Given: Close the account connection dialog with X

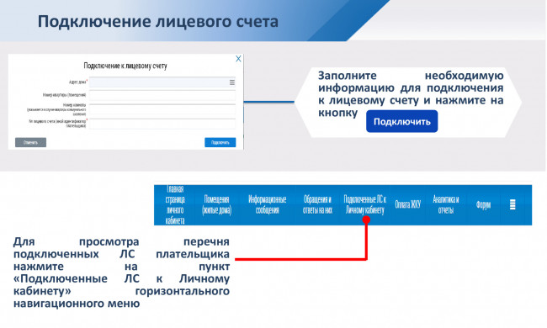Looking at the screenshot, I should tap(238, 59).
